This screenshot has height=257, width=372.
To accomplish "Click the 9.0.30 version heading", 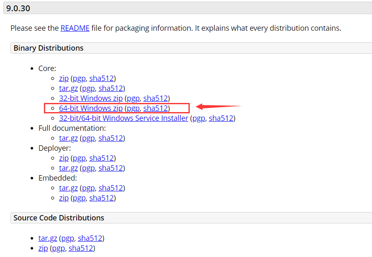I will point(18,9).
